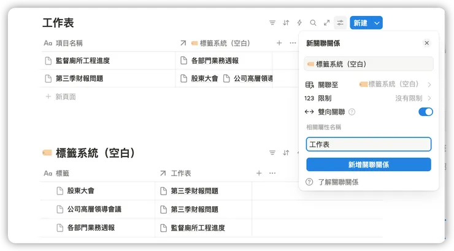Open page 第三季財報問題 in 工作表 name column
Viewport: 454px width, 251px height.
(x=79, y=79)
